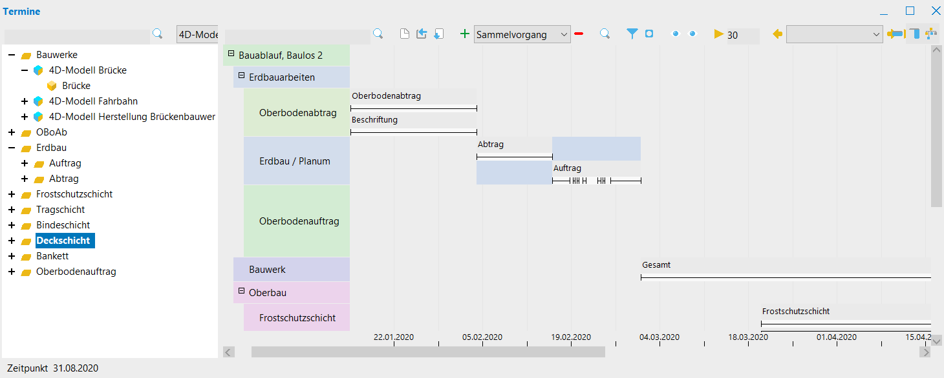Click the Gesamt task bar
This screenshot has height=378, width=944.
(x=785, y=277)
